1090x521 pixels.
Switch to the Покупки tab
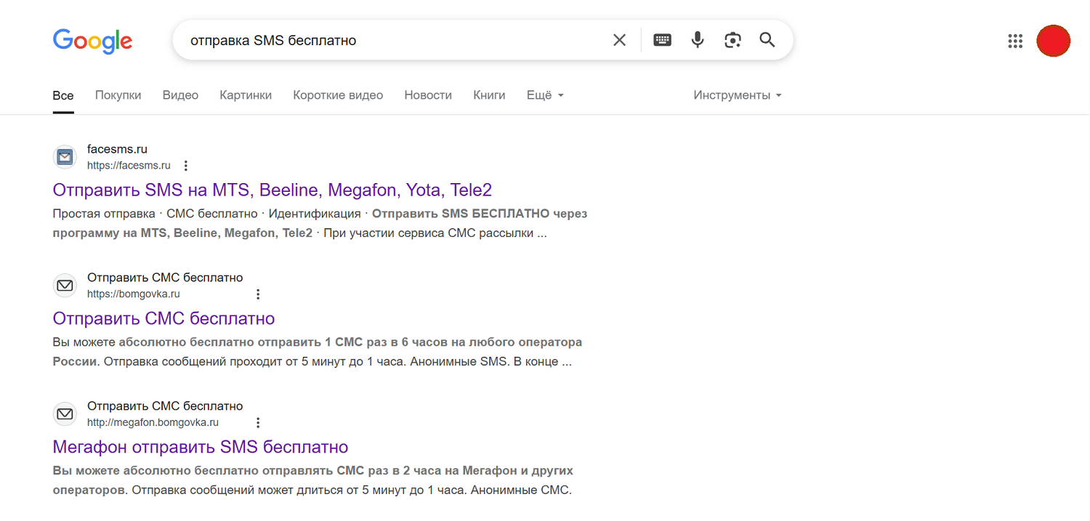tap(118, 95)
